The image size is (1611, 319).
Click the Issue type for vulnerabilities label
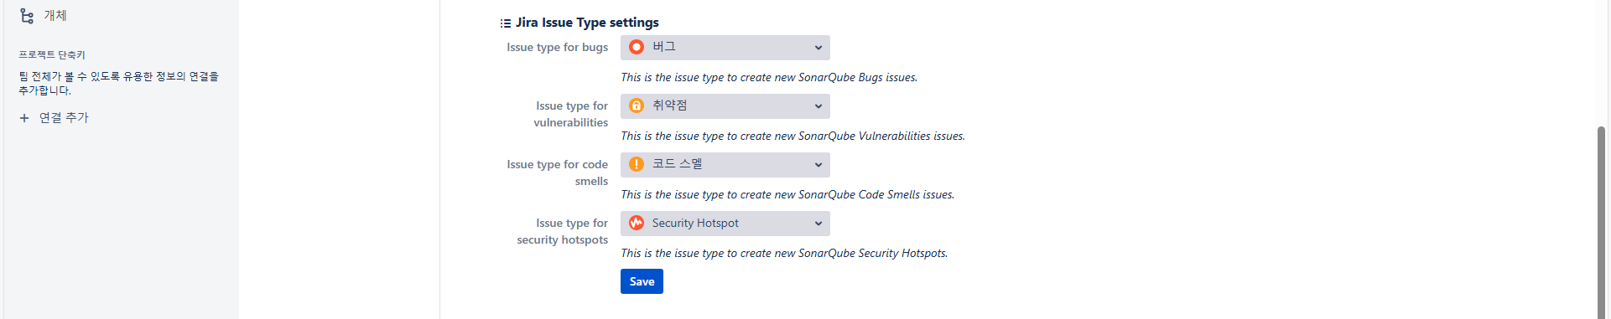pos(571,115)
